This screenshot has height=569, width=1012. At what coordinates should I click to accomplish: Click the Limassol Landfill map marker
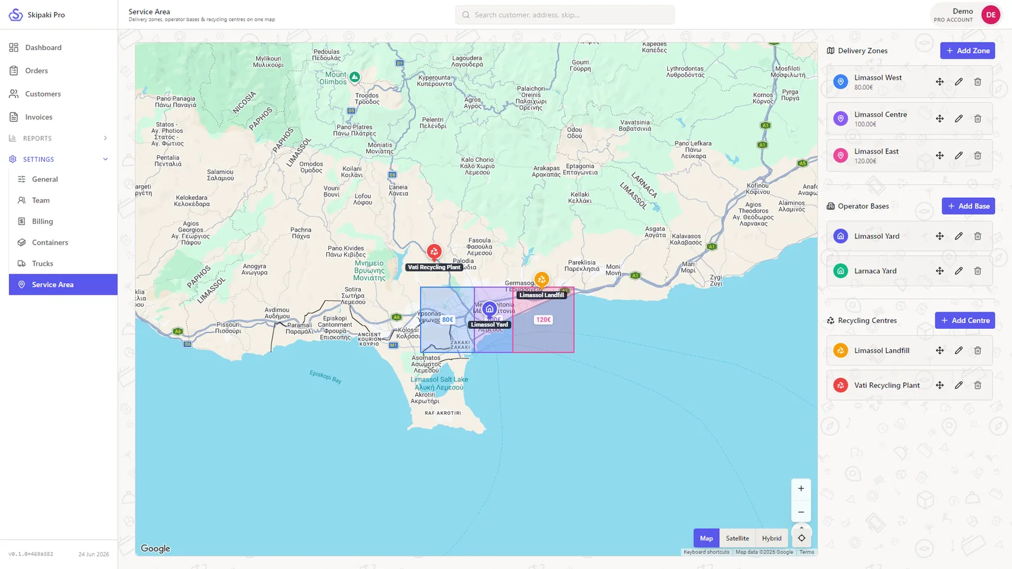541,279
